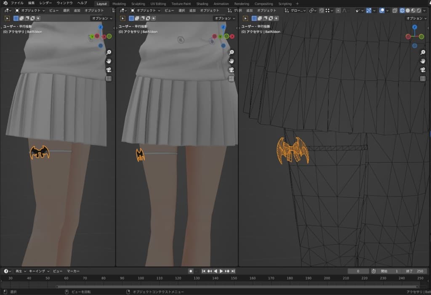Click the Blender logo icon in menu bar
The image size is (431, 295).
pos(5,3)
